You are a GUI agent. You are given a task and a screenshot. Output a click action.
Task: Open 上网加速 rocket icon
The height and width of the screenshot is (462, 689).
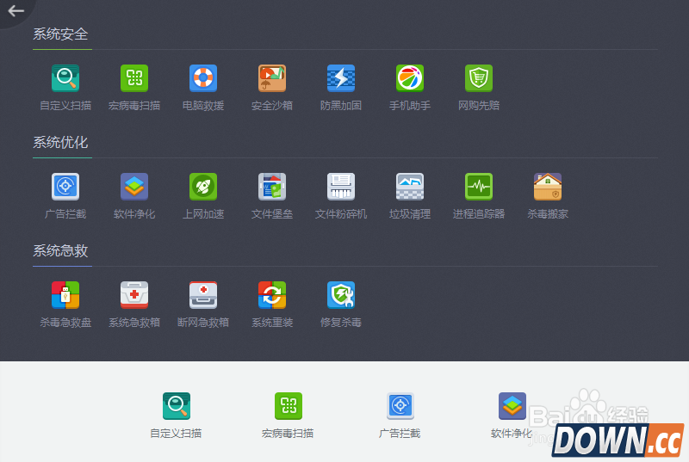(203, 187)
